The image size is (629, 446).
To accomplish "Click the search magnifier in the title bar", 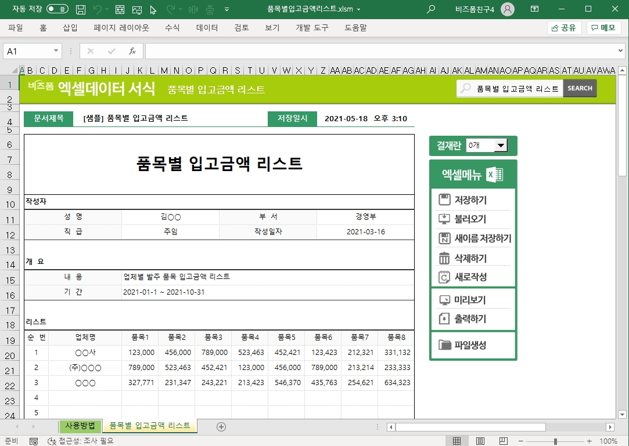I will click(431, 9).
